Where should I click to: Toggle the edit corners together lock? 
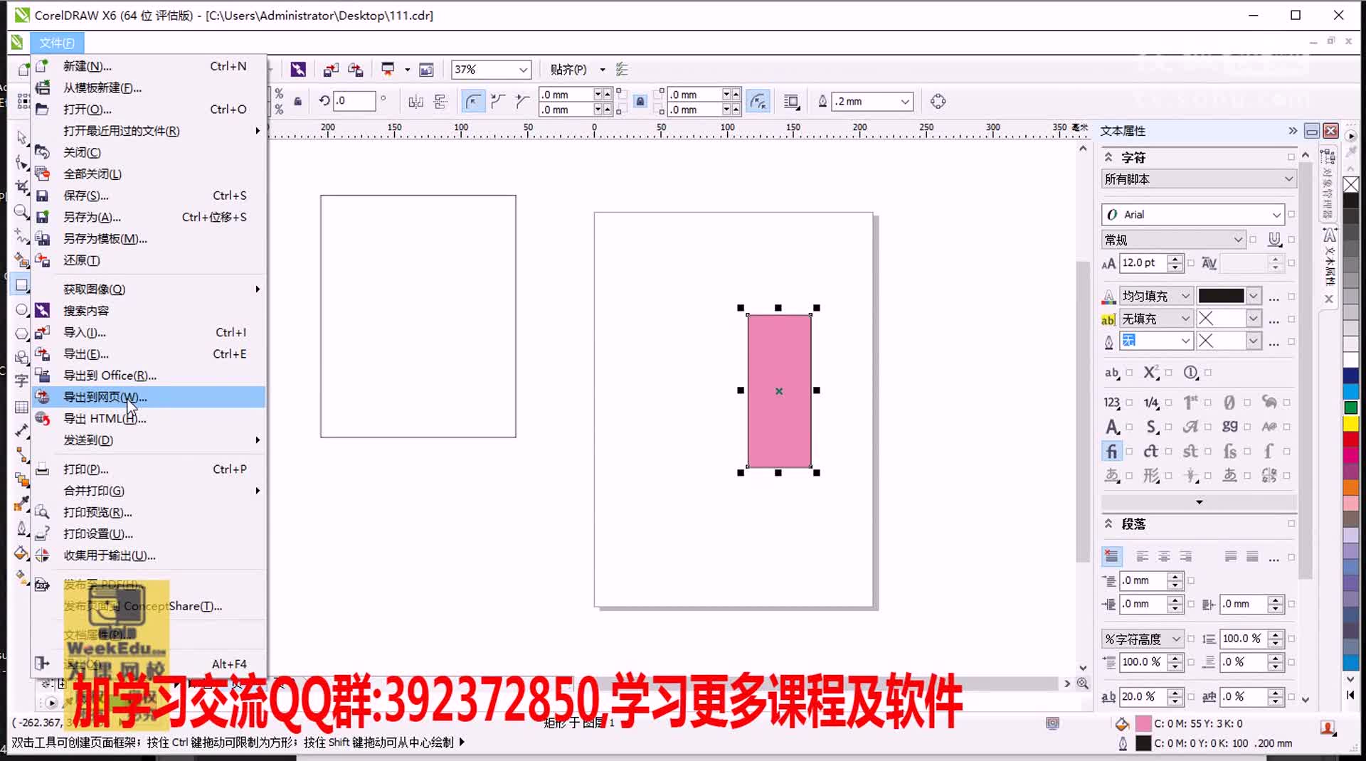point(640,101)
